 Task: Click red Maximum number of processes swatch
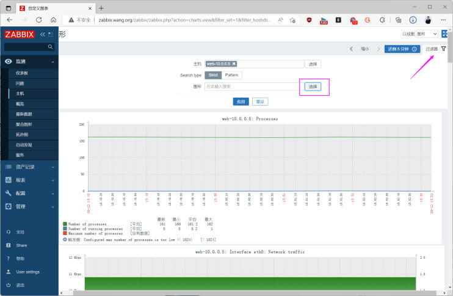pos(65,233)
